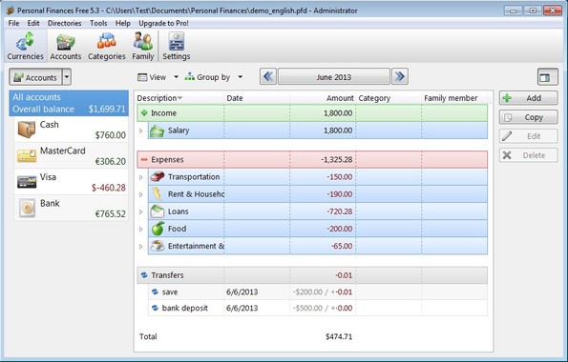Screen dimensions: 568x362
Task: Sort by Date column header
Action: [x=257, y=98]
